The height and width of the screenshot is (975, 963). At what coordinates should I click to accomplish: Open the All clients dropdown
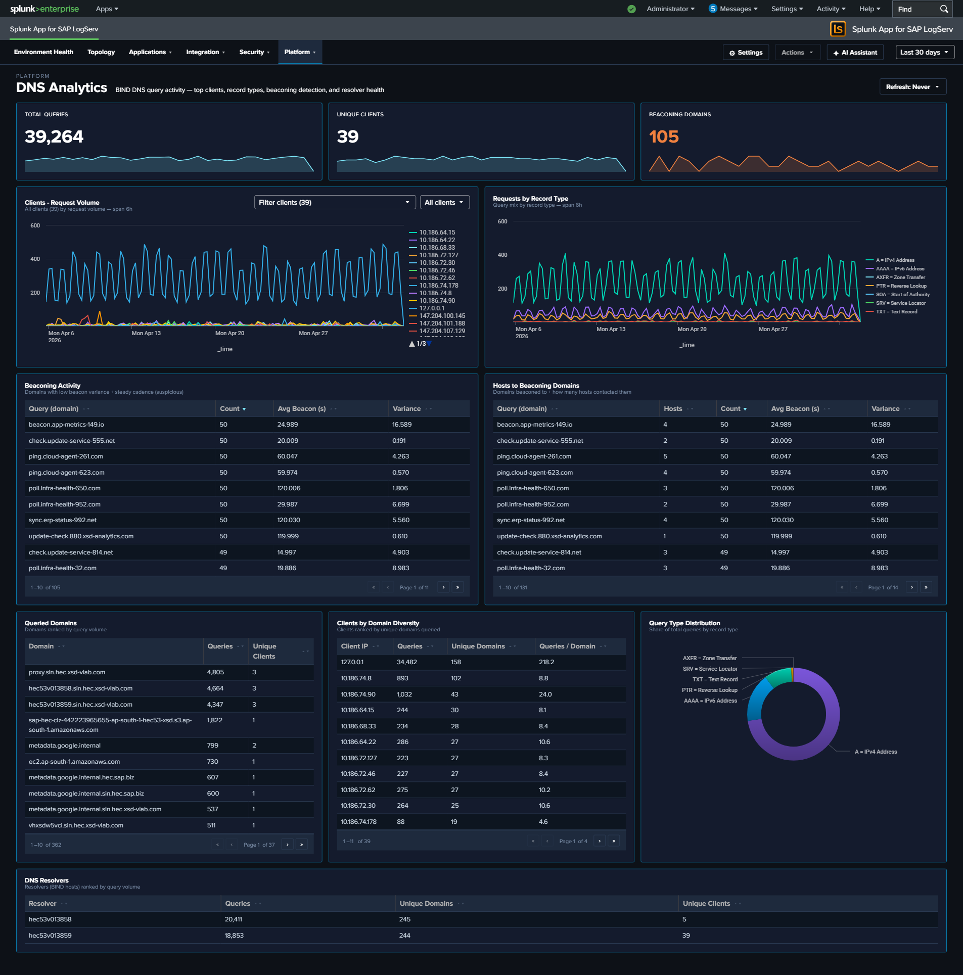(444, 202)
